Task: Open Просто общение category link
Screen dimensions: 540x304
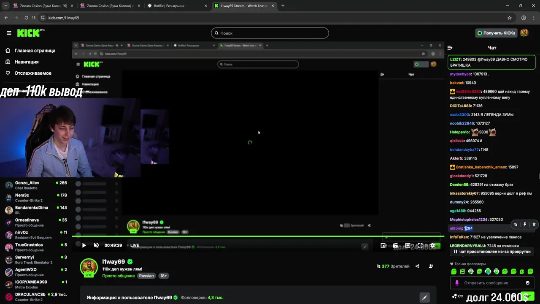Action: tap(118, 276)
